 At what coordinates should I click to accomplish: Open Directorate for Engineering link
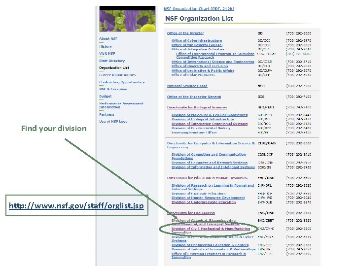coord(191,213)
